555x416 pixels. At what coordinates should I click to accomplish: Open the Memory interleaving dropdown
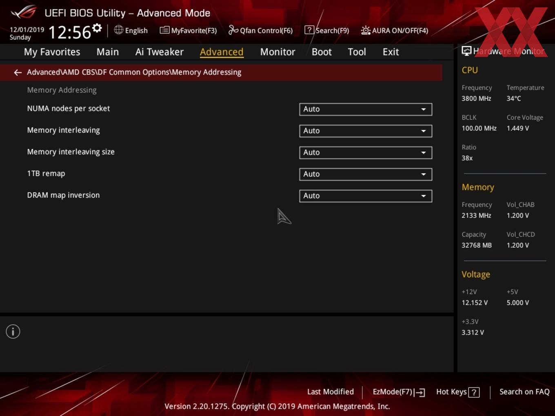pos(366,131)
